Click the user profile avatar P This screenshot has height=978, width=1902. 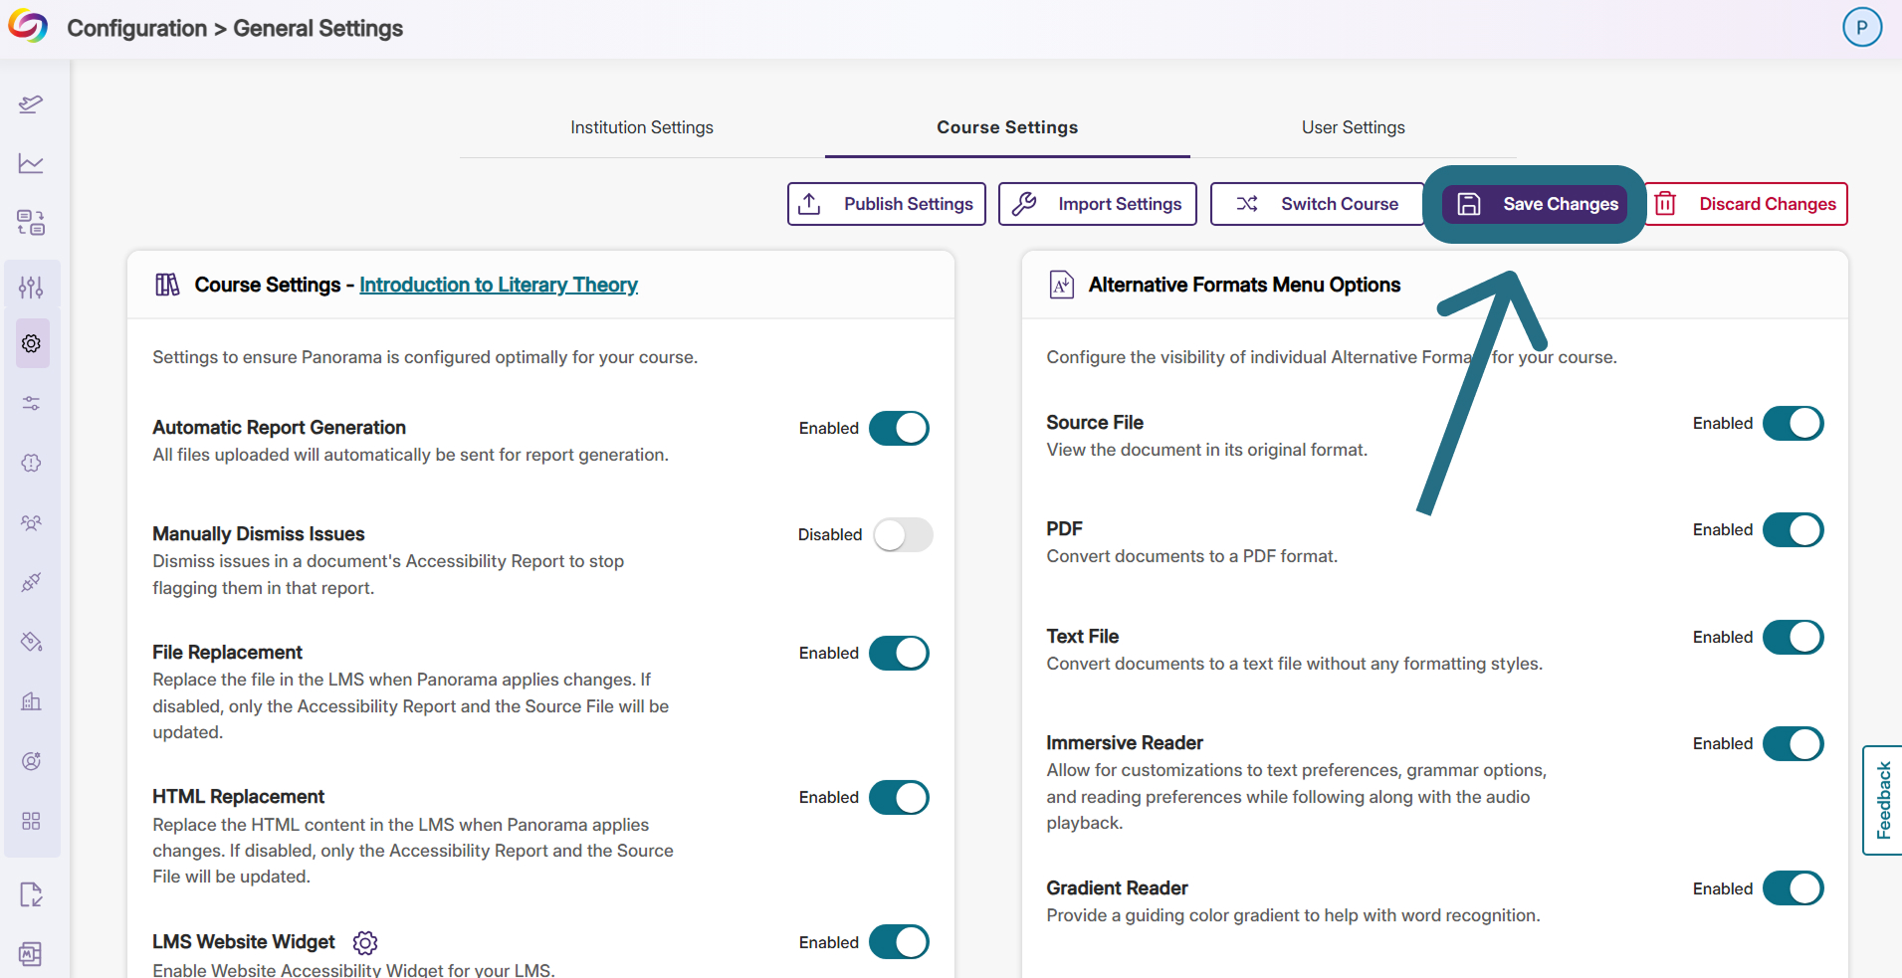1861,28
